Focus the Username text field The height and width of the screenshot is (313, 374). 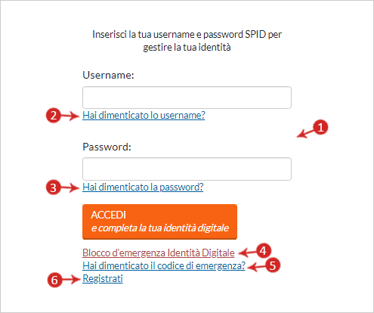187,98
